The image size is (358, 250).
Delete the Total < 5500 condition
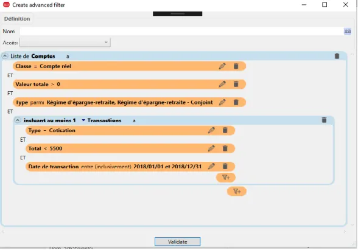[x=225, y=148]
